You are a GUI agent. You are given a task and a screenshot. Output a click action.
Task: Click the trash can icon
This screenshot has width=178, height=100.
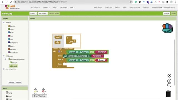click(168, 94)
